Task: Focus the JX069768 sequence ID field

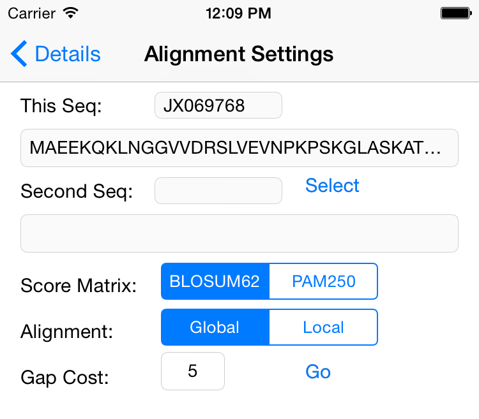Action: 218,105
